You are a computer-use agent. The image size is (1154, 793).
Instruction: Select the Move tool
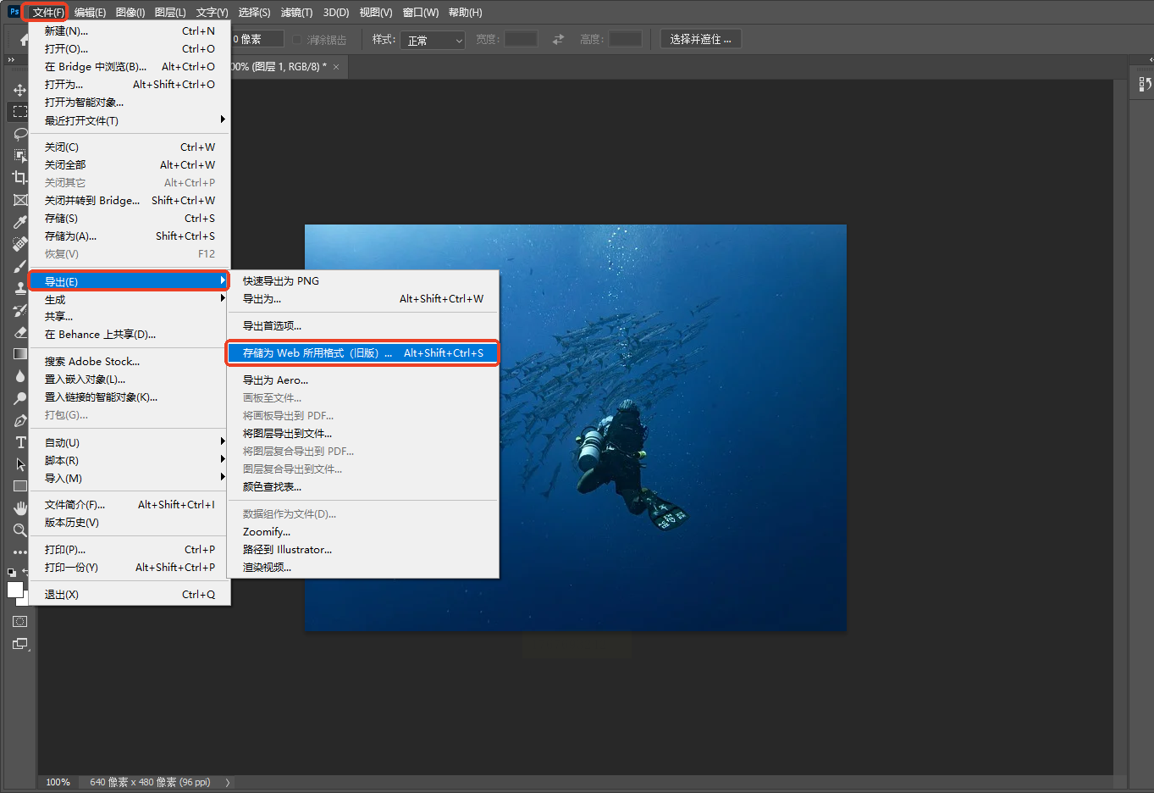[19, 90]
